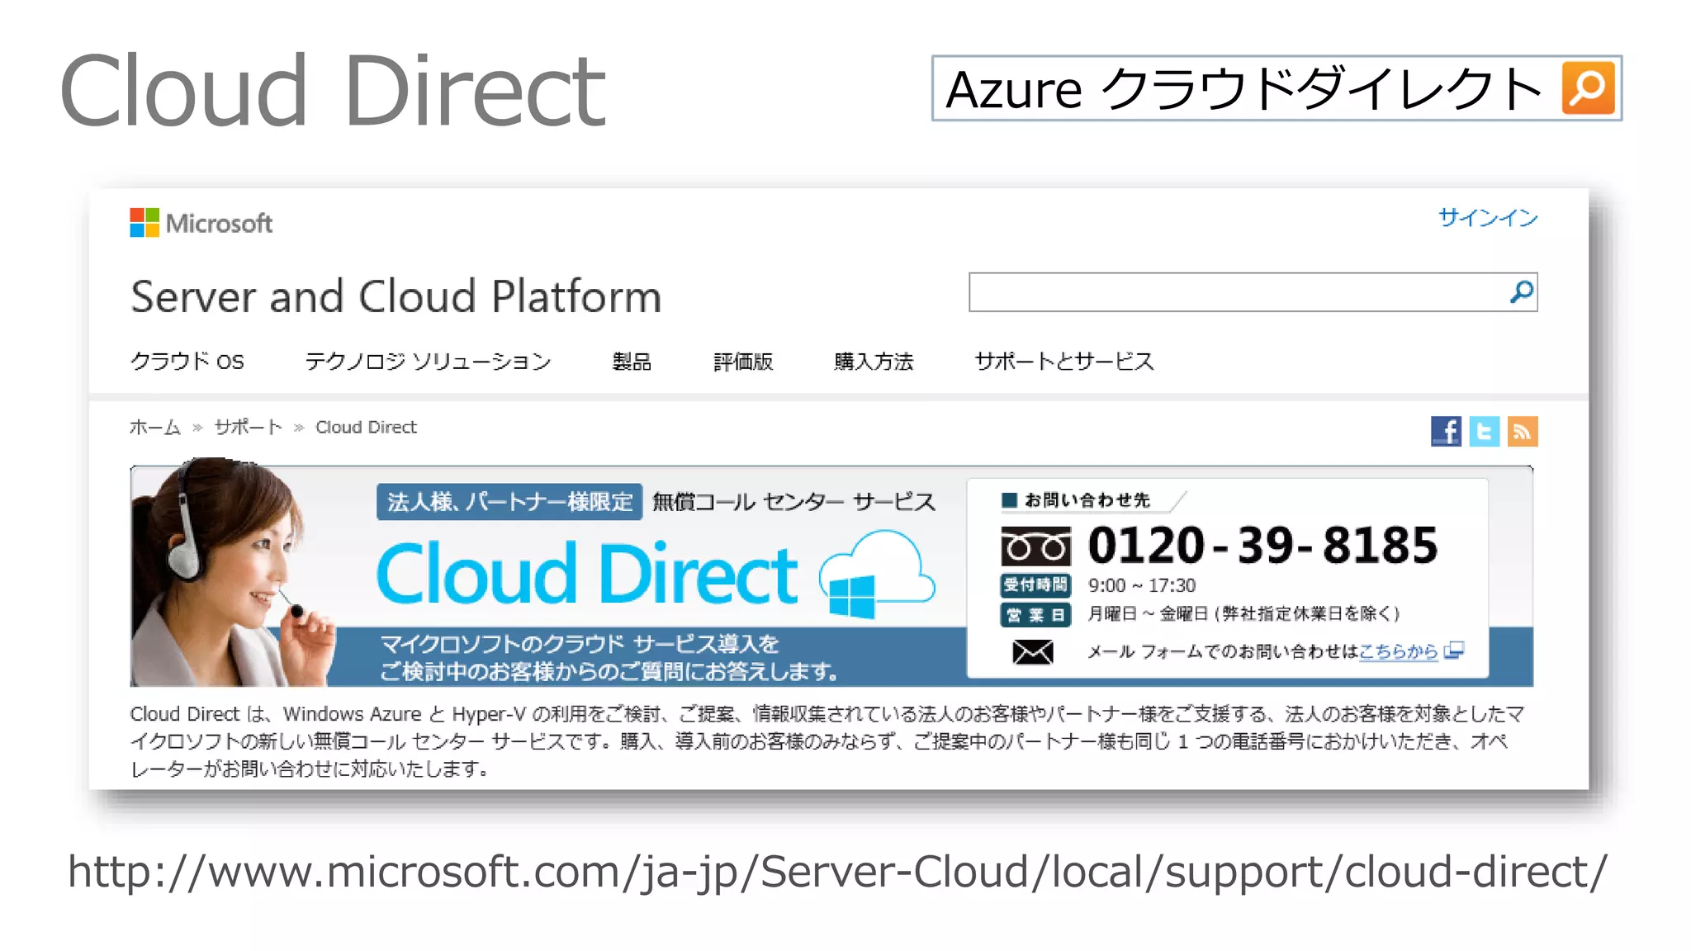Open the こちらから mail form link
1691x951 pixels.
1399,651
